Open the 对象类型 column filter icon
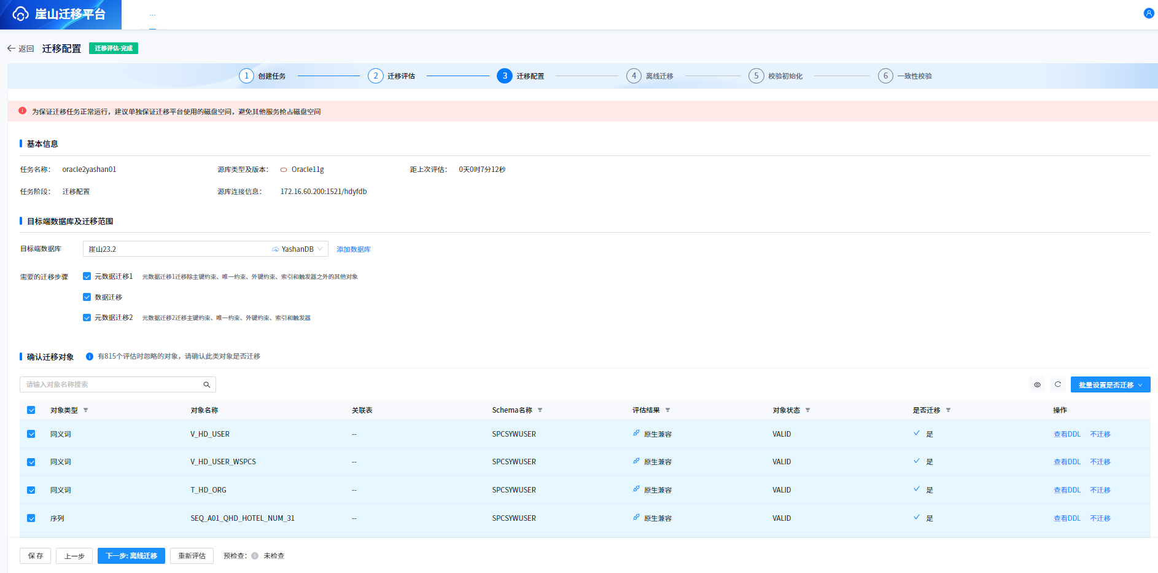This screenshot has height=573, width=1158. tap(85, 410)
